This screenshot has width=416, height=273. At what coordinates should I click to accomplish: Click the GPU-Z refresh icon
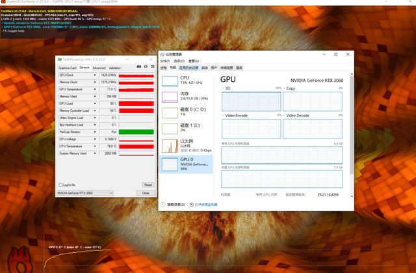tap(146, 66)
